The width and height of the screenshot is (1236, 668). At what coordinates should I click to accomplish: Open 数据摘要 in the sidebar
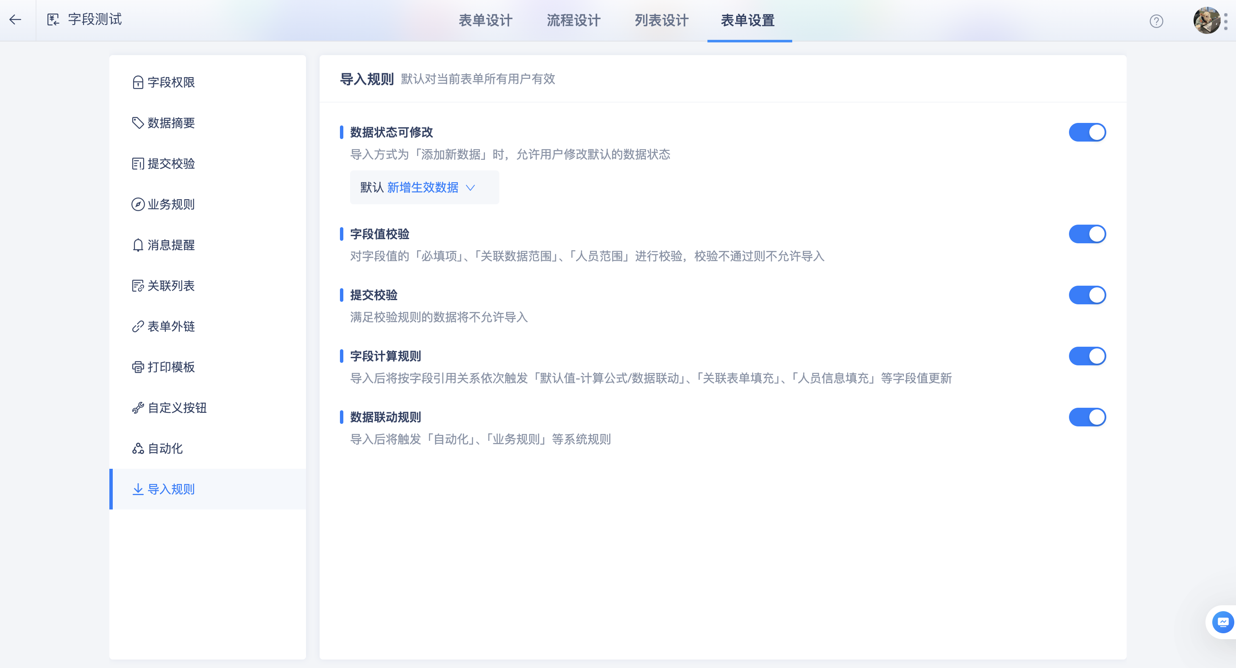point(207,123)
